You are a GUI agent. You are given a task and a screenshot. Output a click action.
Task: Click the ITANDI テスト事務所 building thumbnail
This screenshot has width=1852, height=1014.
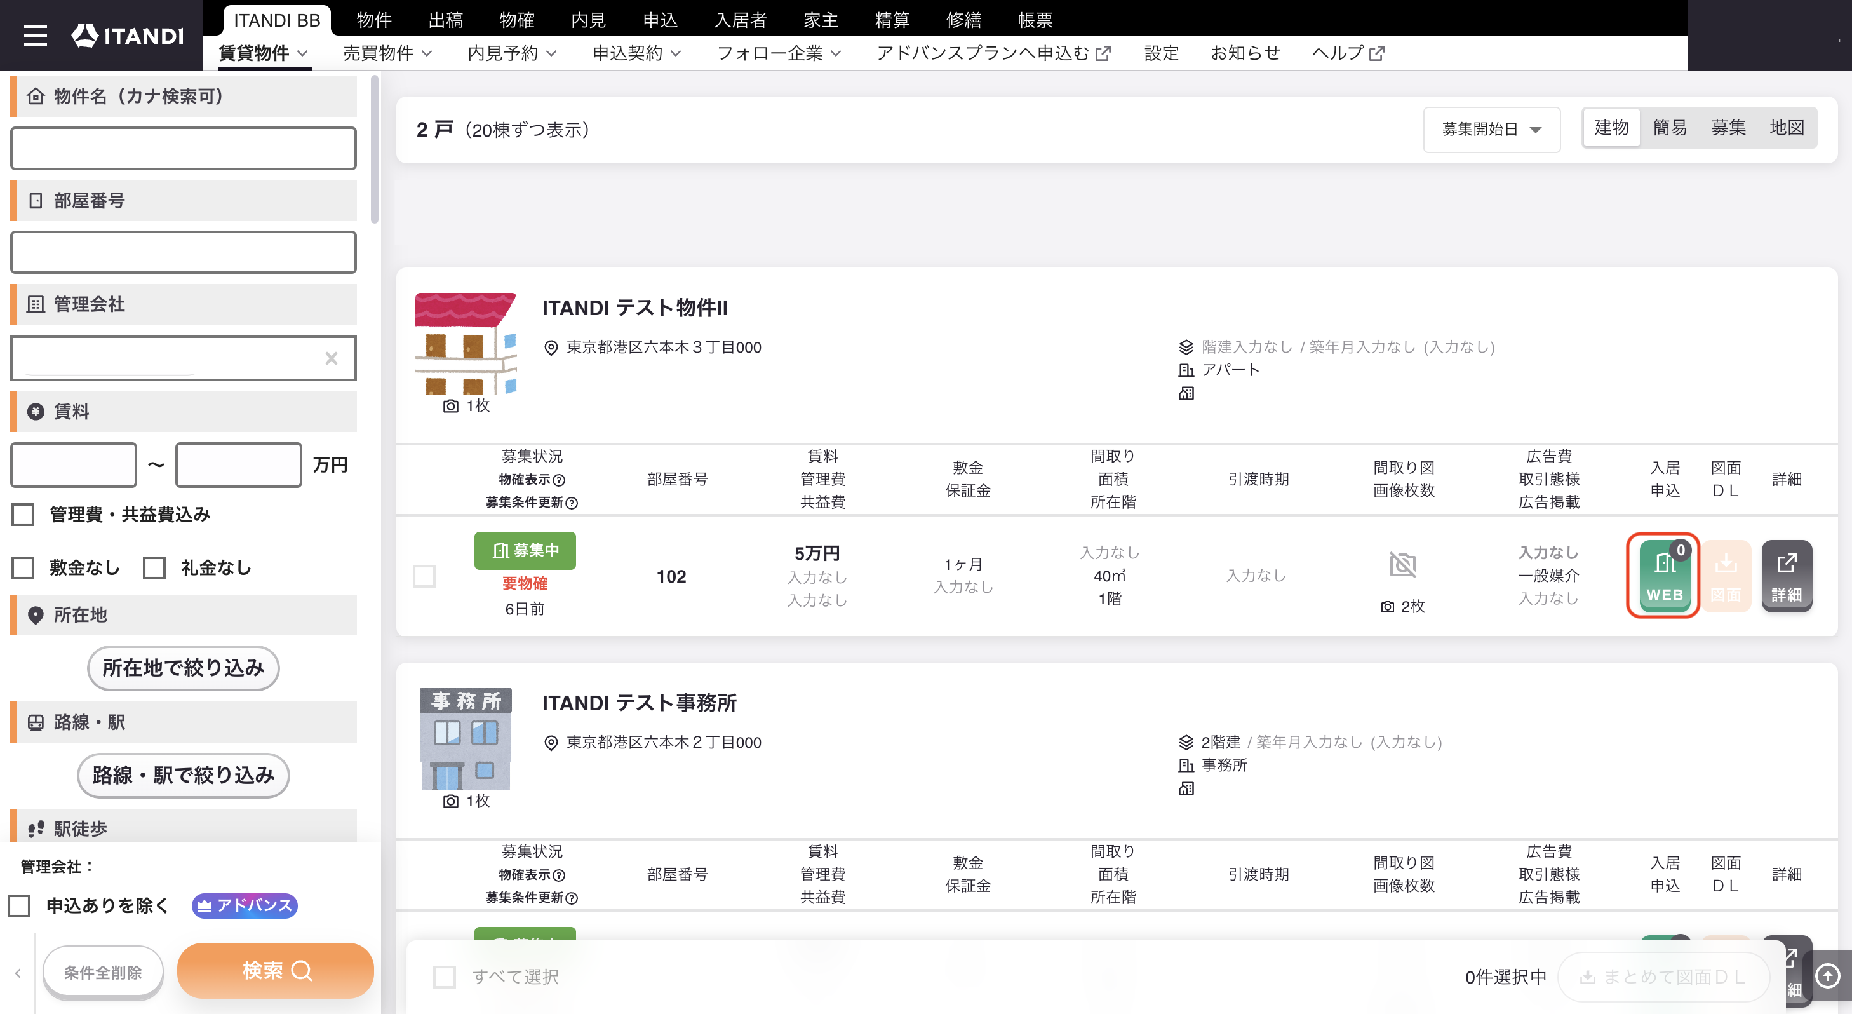(x=466, y=738)
